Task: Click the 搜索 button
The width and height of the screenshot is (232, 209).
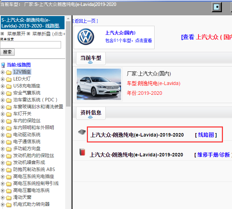Action: 7,52
